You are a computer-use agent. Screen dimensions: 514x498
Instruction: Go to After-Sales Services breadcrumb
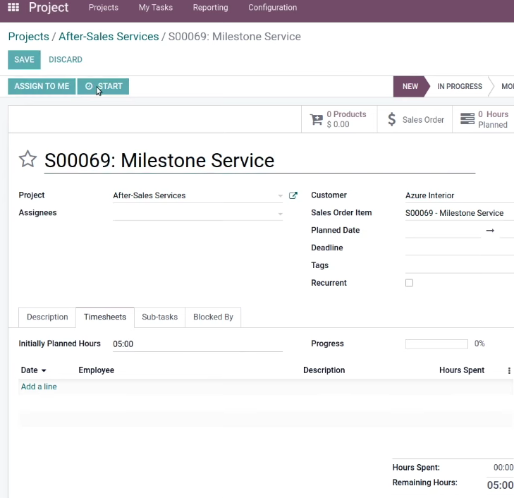109,37
